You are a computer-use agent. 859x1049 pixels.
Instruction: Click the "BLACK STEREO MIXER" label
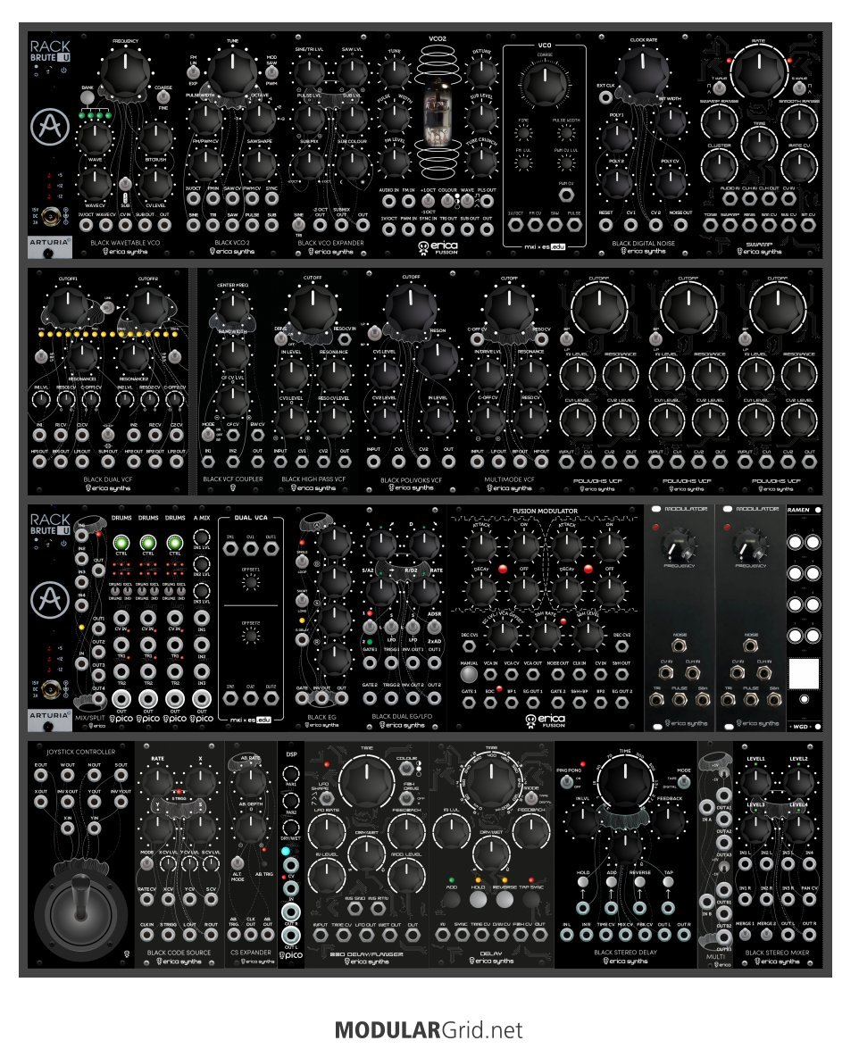click(777, 952)
